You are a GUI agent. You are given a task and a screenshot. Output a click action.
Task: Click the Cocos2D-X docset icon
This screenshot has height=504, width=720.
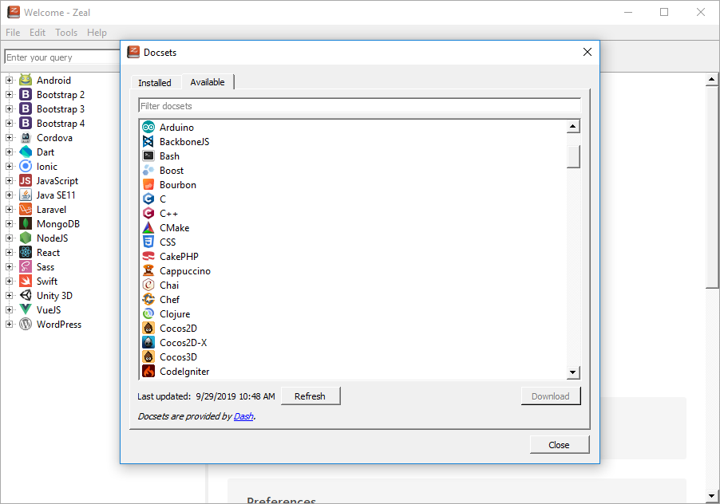[x=148, y=342]
